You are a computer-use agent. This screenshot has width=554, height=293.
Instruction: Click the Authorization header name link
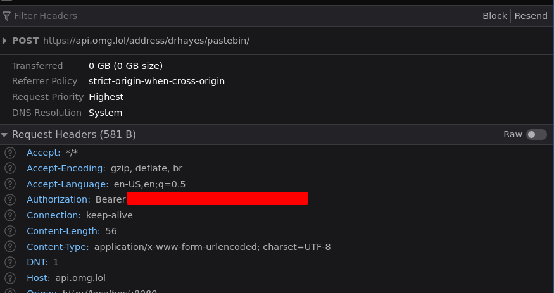[58, 199]
